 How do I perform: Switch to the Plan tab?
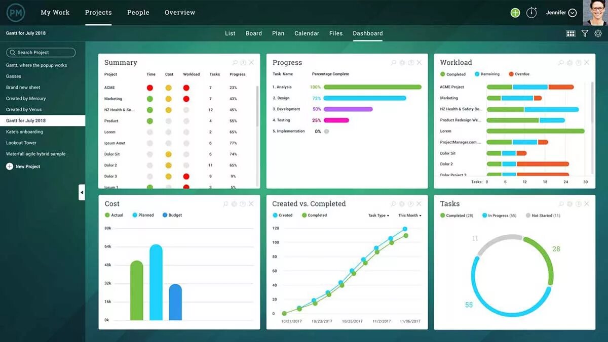tap(278, 33)
